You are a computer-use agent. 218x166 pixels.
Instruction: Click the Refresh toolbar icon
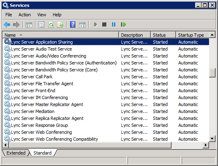pos(51,24)
